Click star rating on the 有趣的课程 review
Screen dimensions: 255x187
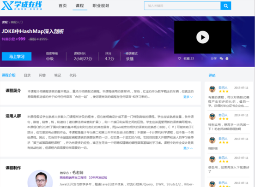coord(224,91)
